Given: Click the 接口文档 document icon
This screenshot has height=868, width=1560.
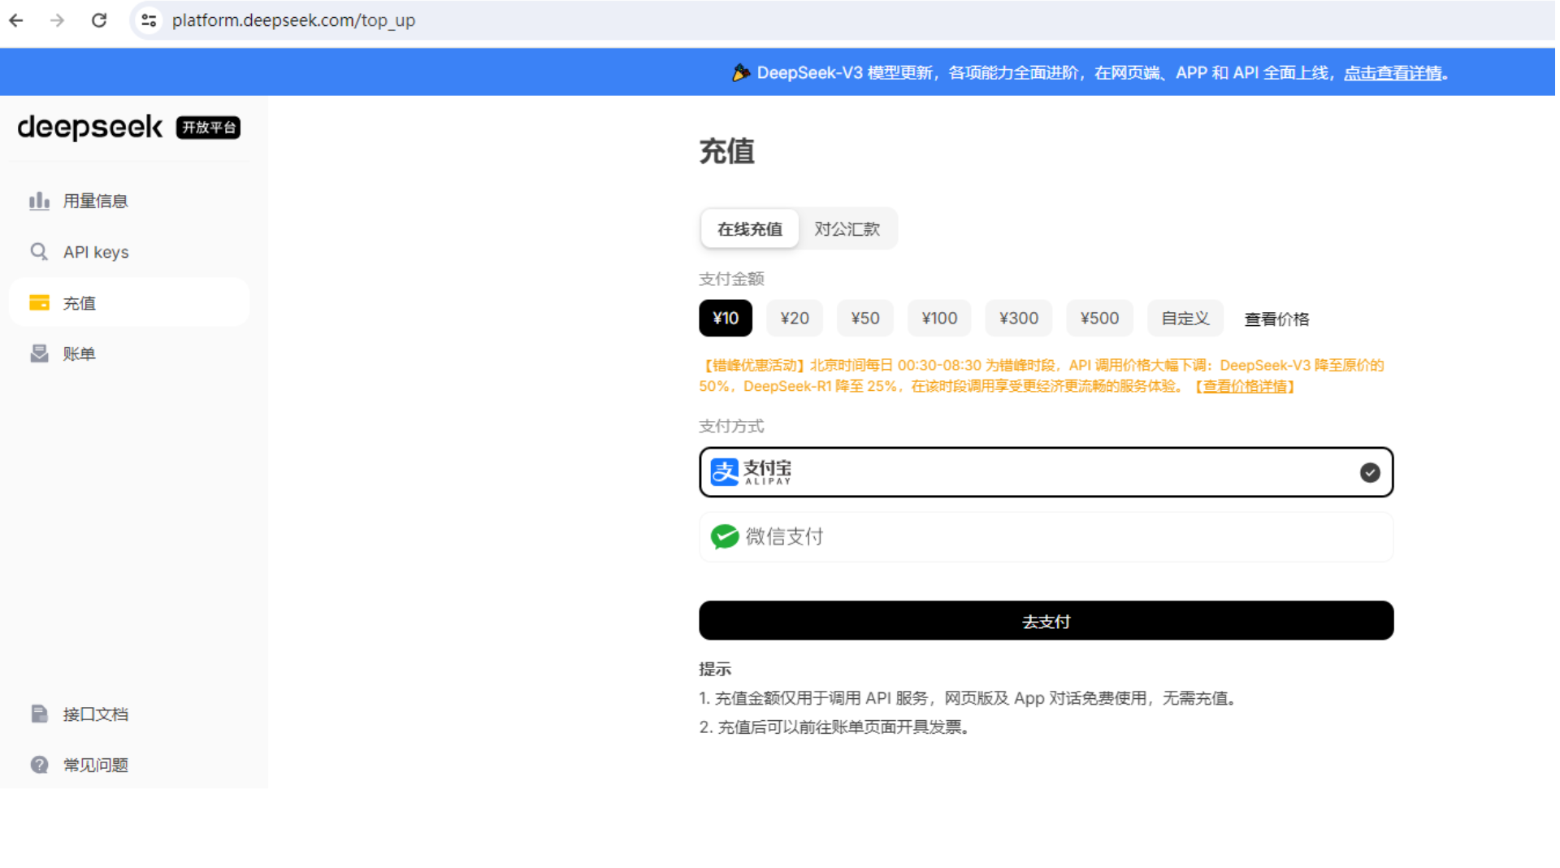Looking at the screenshot, I should 39,714.
